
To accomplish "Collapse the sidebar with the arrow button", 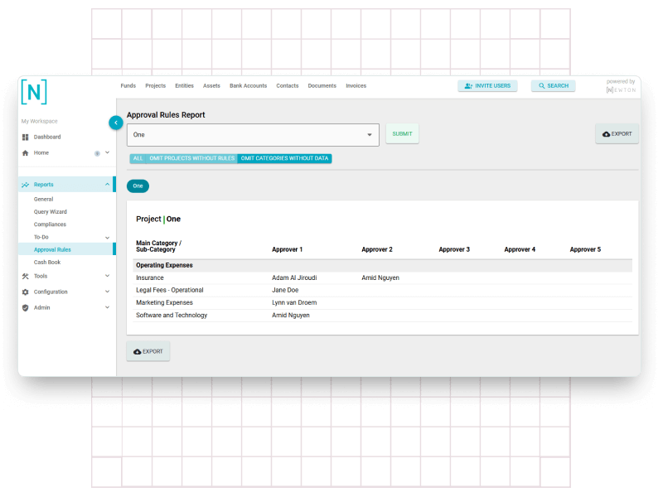I will coord(116,123).
